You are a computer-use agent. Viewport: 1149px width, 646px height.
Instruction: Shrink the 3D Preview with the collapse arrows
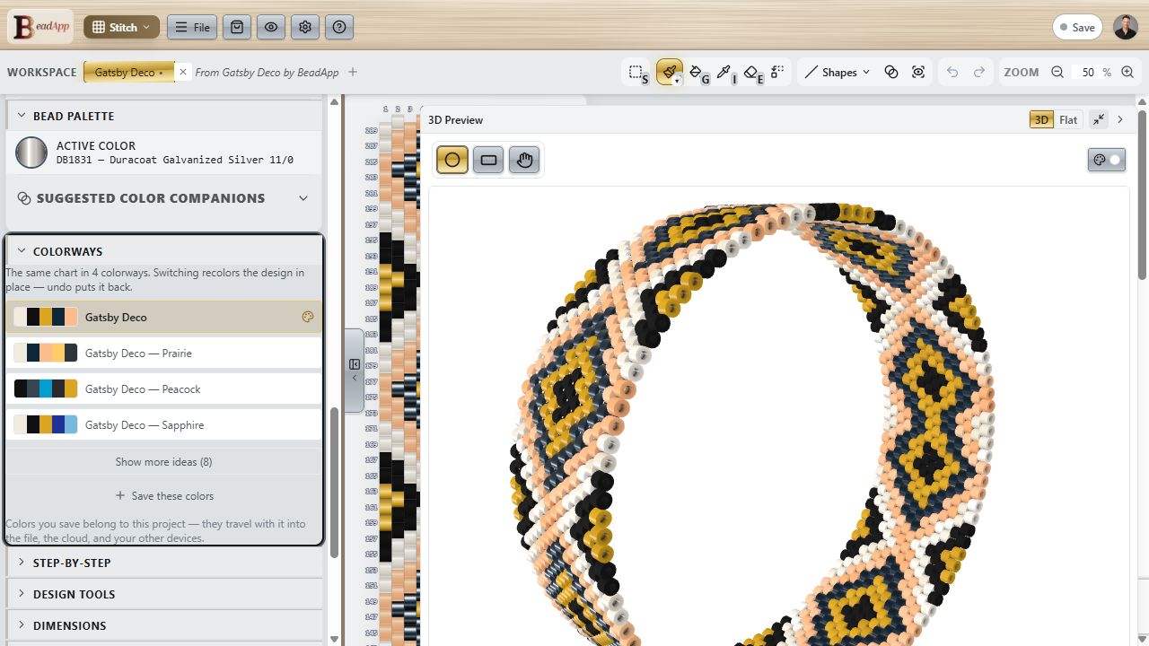(x=1099, y=119)
